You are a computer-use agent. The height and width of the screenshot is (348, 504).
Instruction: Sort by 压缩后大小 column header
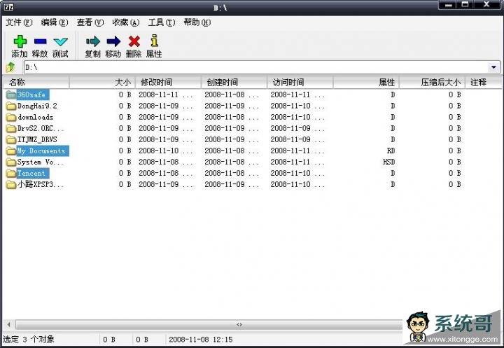pyautogui.click(x=432, y=83)
